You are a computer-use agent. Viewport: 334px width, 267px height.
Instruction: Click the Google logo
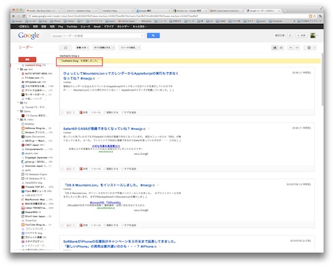point(29,35)
